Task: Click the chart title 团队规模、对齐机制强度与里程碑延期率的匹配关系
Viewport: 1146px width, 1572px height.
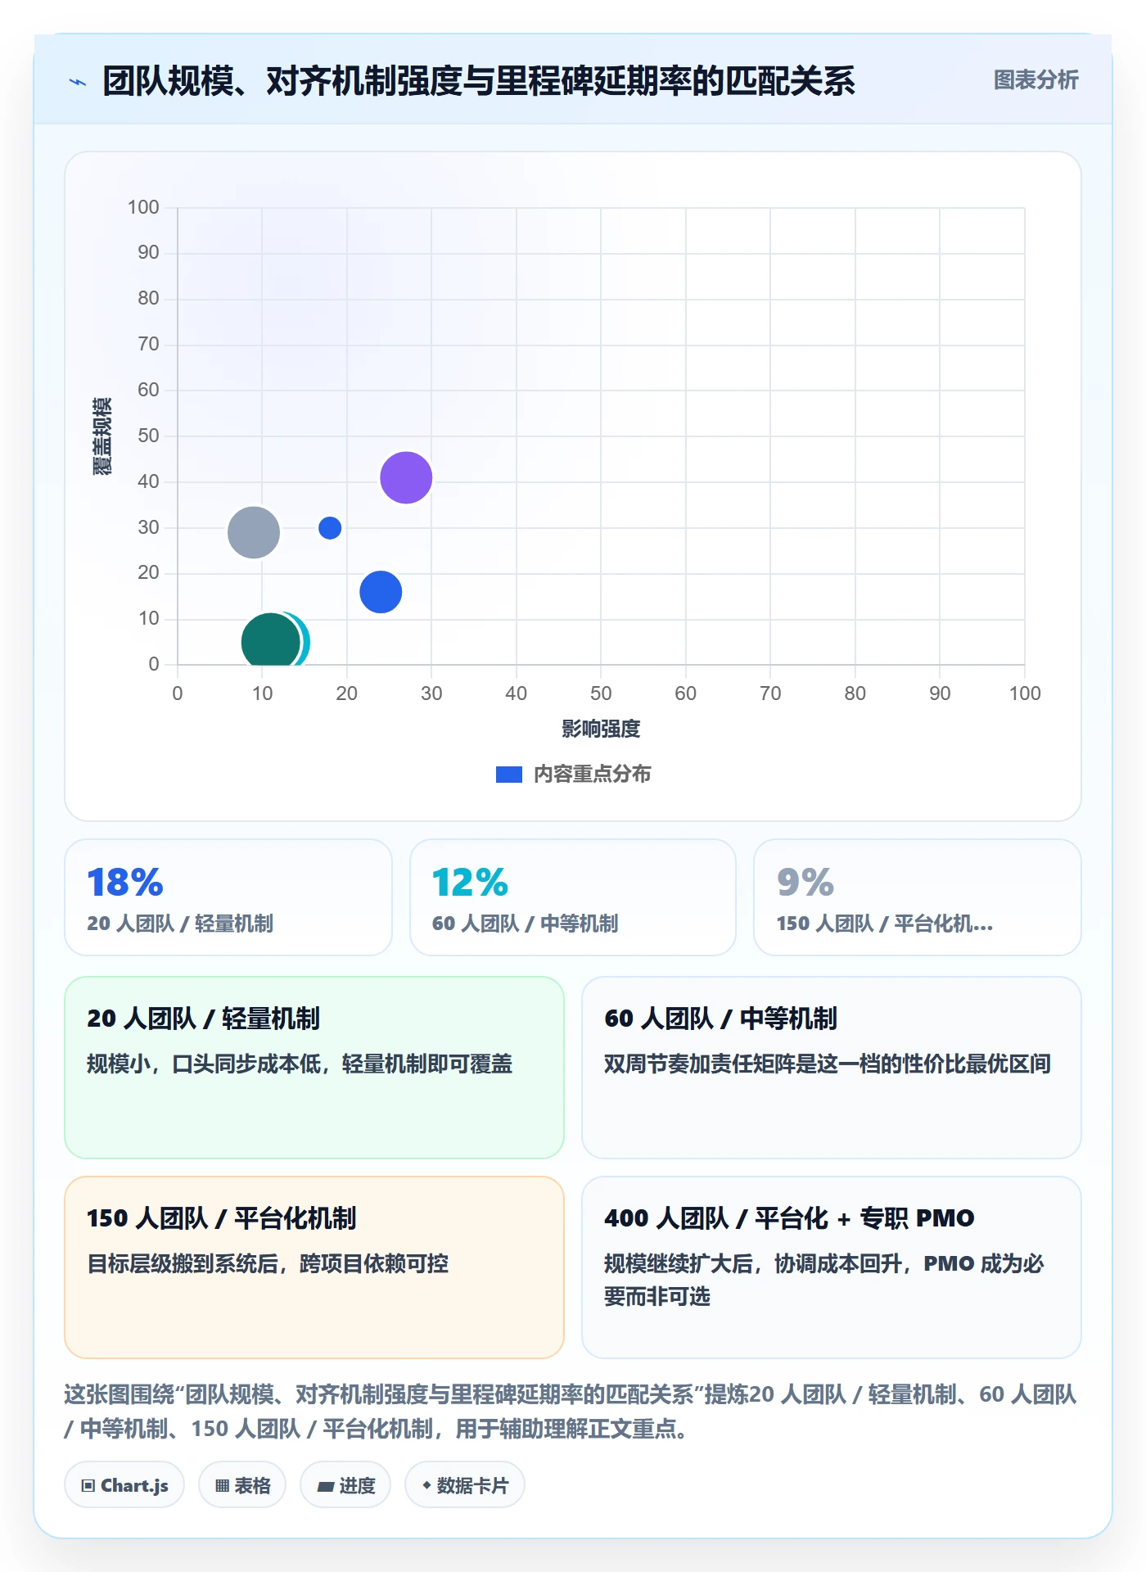Action: click(x=479, y=81)
